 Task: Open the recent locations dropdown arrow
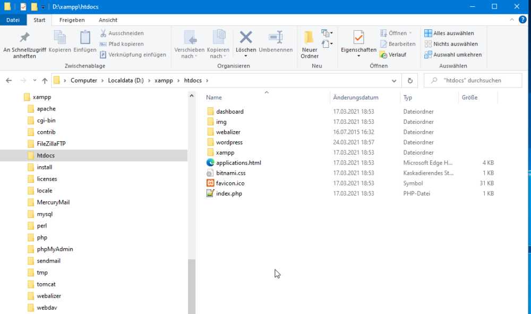coord(35,80)
